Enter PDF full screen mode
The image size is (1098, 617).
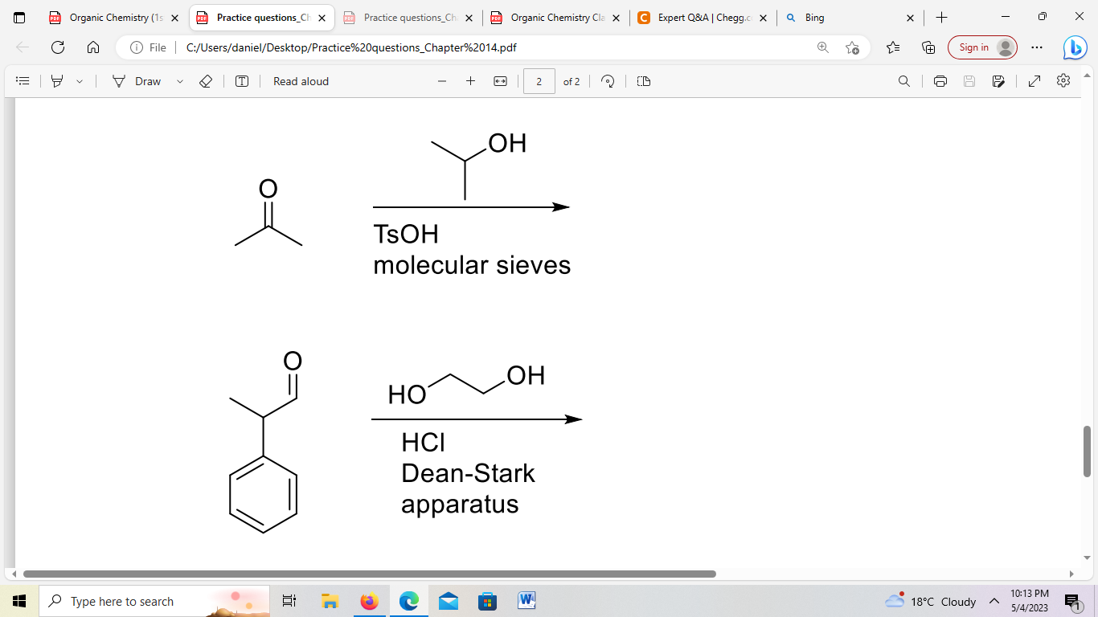pos(1034,80)
